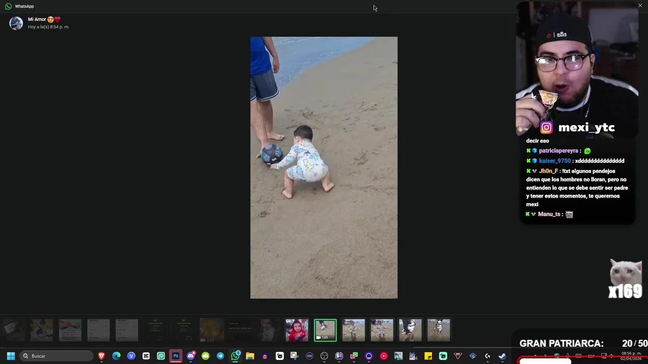
Task: Click the Jh0n_F chat username
Action: (548, 171)
